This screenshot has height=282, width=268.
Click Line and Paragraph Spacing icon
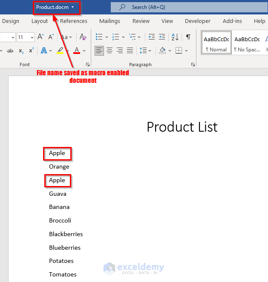[143, 51]
